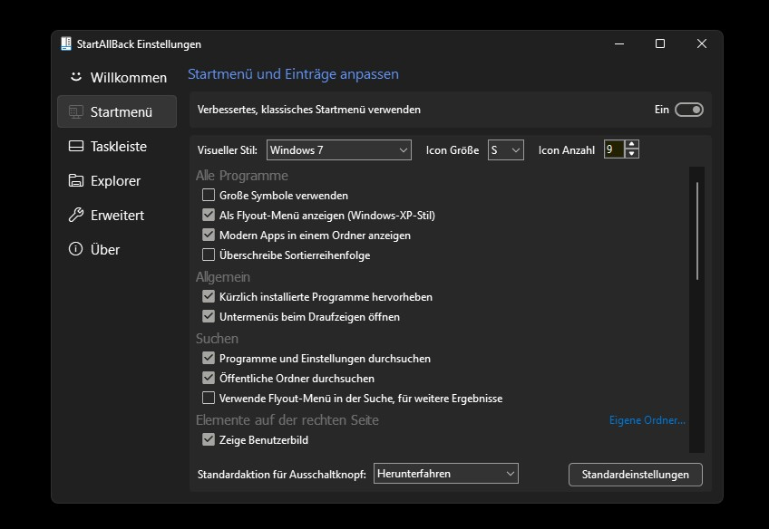Open the Willkommen section
This screenshot has width=769, height=529.
pos(117,77)
